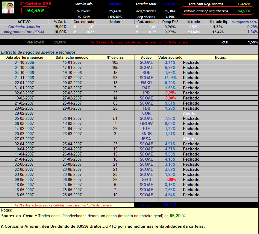The height and width of the screenshot is (234, 259).
Task: Click the red -0,25% value for IPR
Action: click(170, 93)
